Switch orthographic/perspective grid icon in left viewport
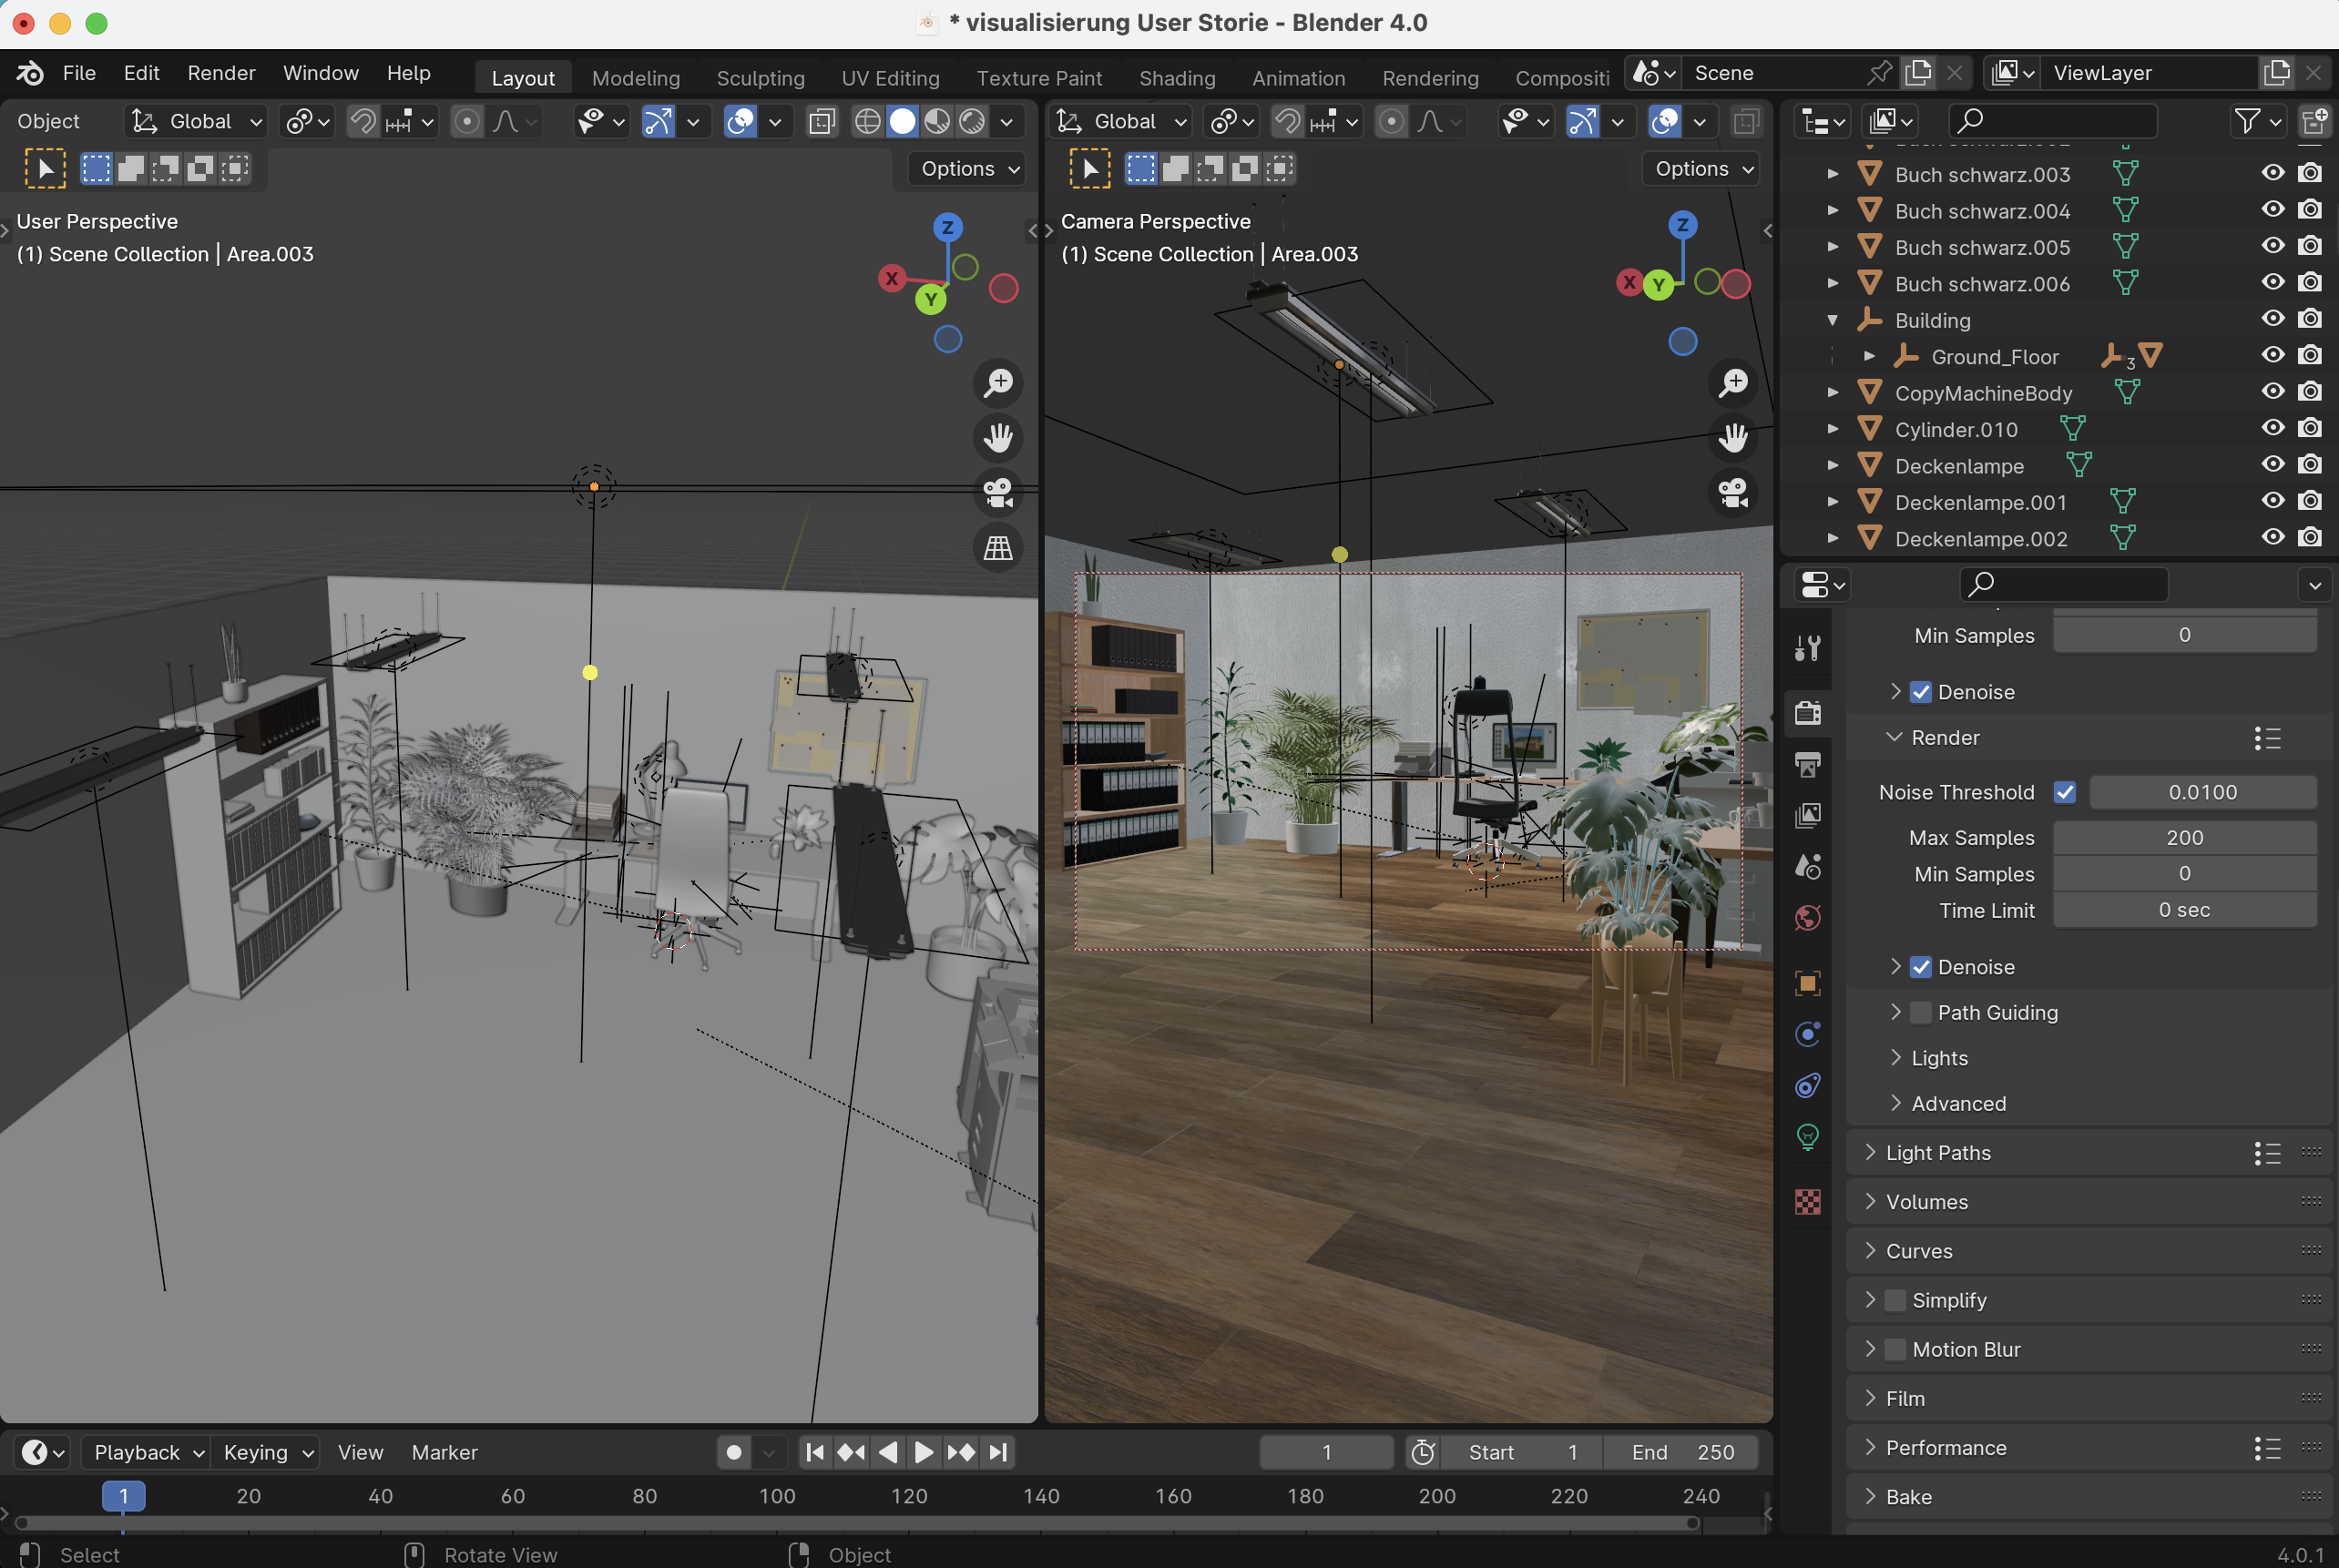Viewport: 2339px width, 1568px height. (998, 548)
